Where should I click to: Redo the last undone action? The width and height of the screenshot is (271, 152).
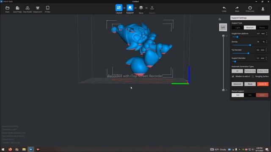coord(237,9)
